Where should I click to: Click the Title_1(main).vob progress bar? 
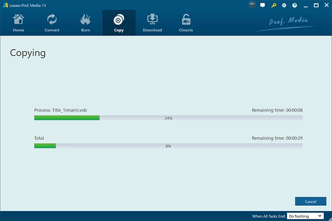coord(168,118)
